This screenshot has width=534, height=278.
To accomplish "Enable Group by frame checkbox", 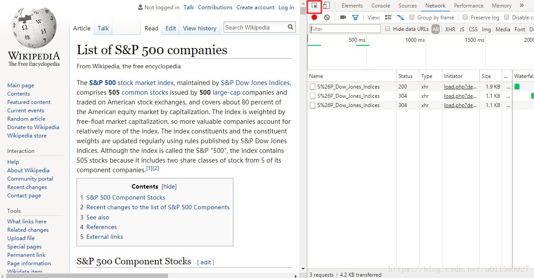I will point(412,17).
